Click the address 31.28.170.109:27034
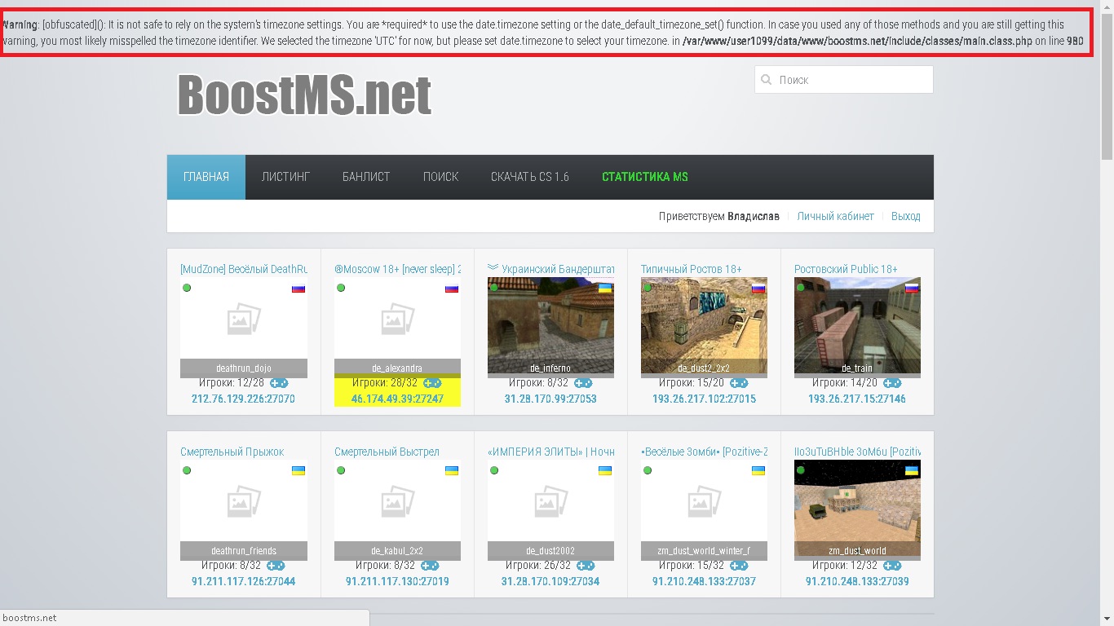This screenshot has width=1114, height=626. pos(550,582)
